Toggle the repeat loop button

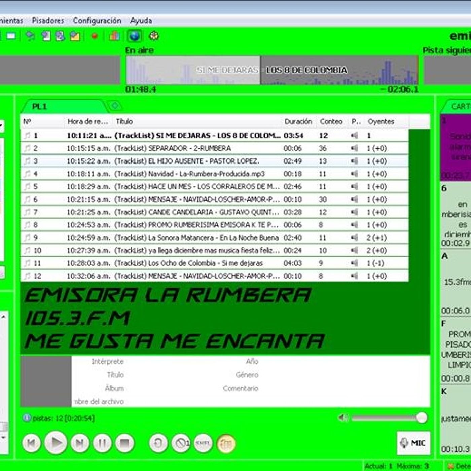tap(158, 443)
